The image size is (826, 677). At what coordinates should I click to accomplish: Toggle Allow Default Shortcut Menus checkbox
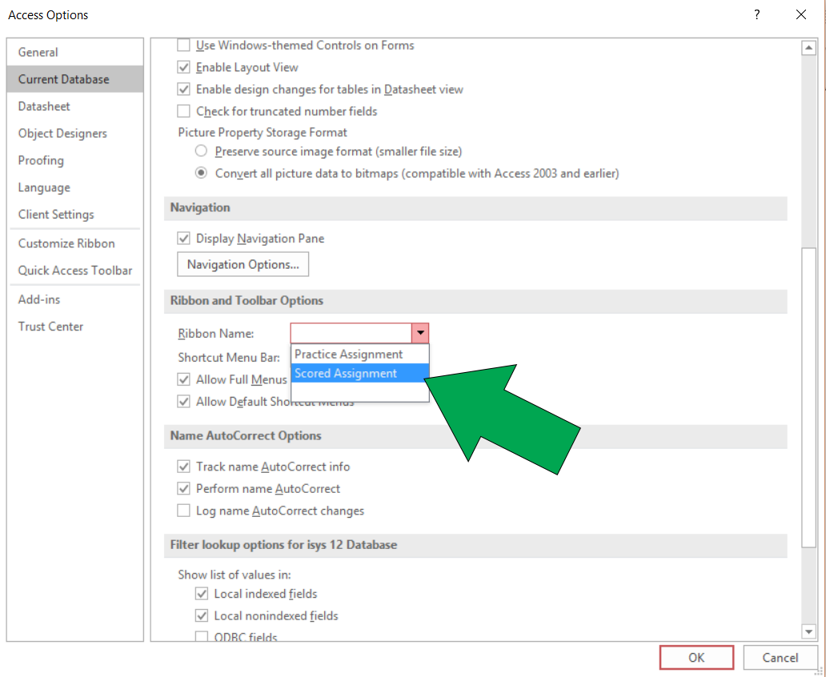(x=183, y=402)
